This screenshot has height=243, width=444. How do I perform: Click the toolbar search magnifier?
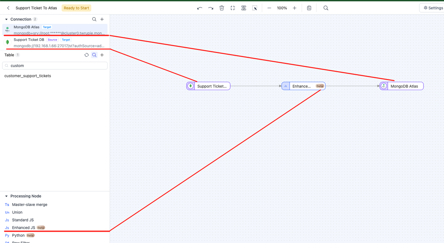click(x=326, y=8)
